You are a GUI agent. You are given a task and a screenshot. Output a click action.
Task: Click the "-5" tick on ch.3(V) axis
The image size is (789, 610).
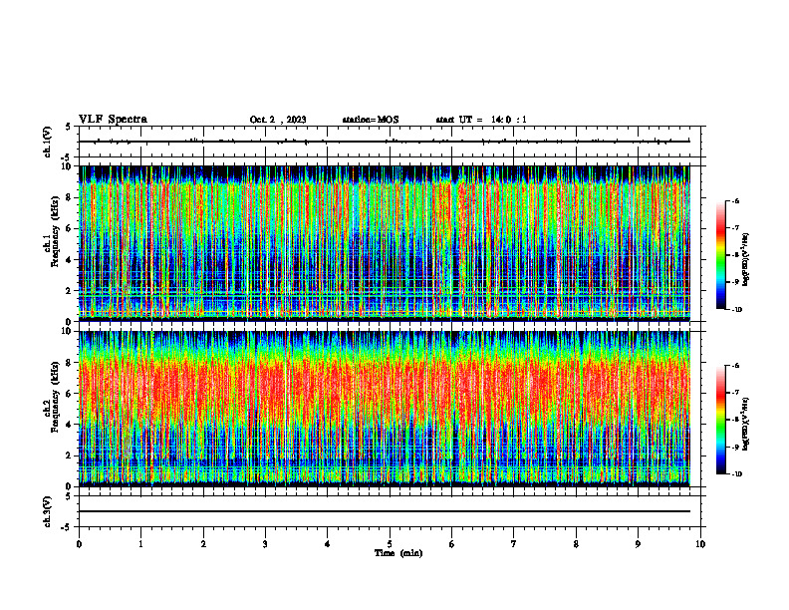pyautogui.click(x=68, y=527)
